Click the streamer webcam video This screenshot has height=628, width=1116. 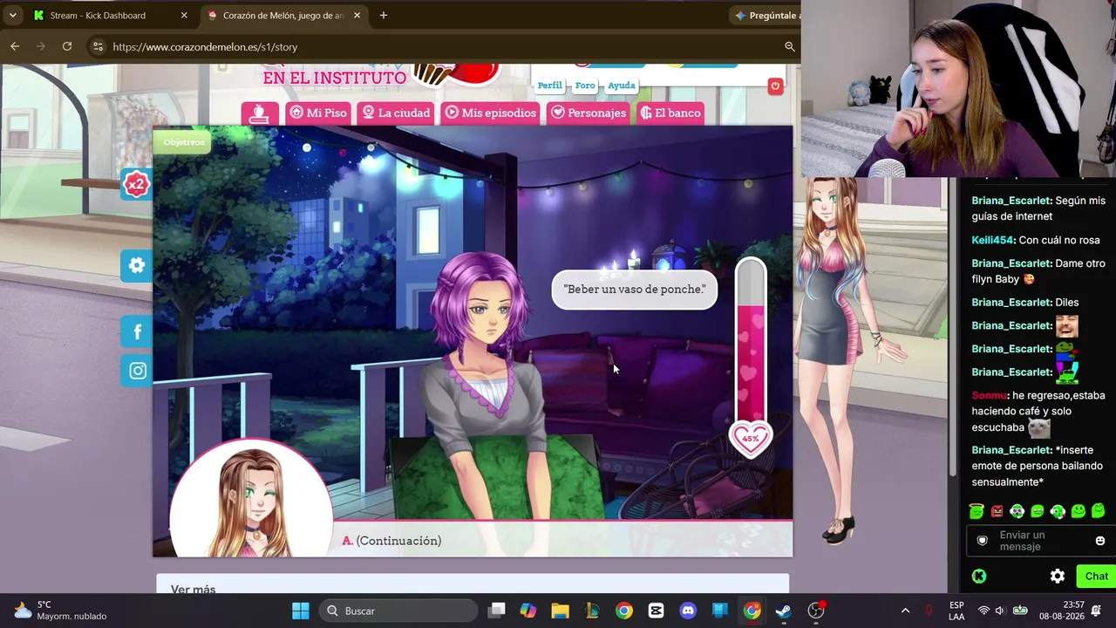[x=958, y=89]
